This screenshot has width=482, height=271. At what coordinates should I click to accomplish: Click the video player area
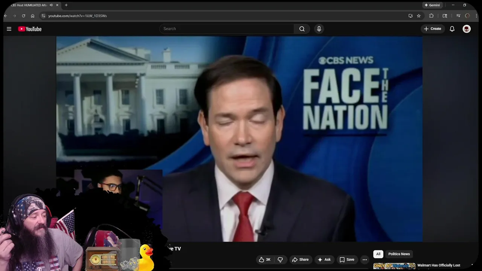[x=239, y=139]
